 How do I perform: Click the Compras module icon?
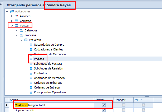[17, 21]
